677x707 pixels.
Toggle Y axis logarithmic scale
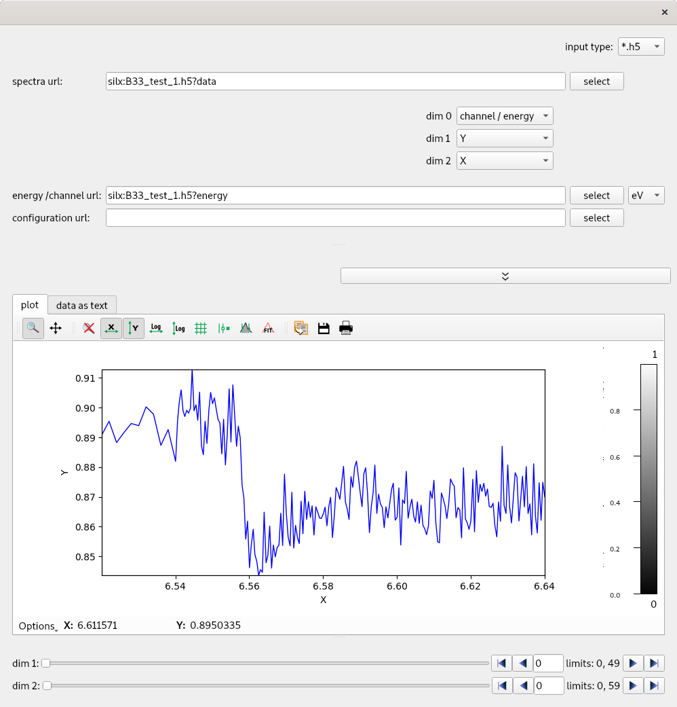[x=178, y=328]
